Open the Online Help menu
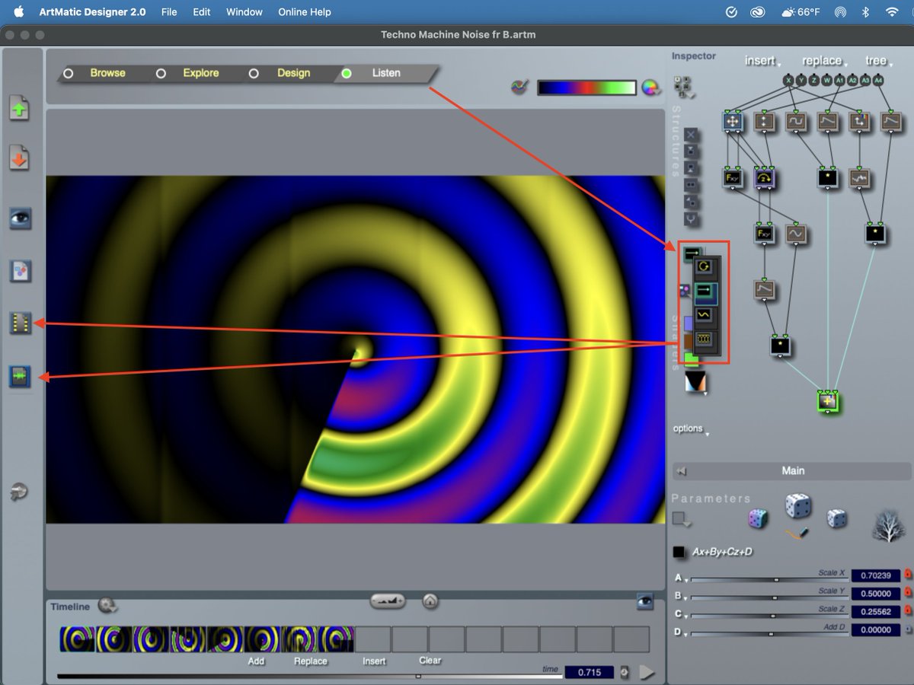The width and height of the screenshot is (914, 685). click(x=305, y=12)
